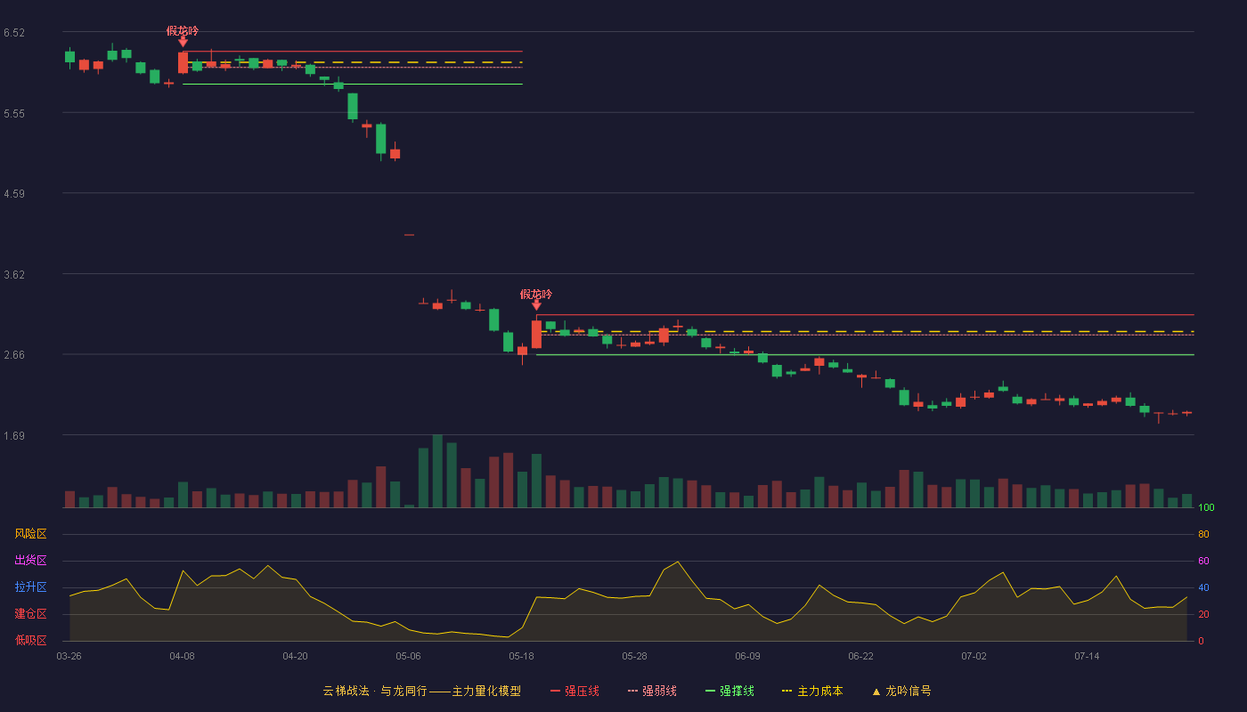
Task: Click the 假龙吟 marker near 04-08
Action: tap(183, 35)
